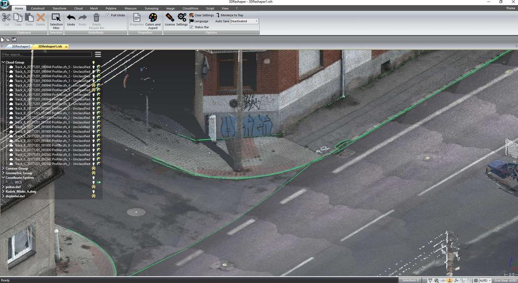Toggle the Full Undo checkbox
518x283 pixels.
click(108, 15)
